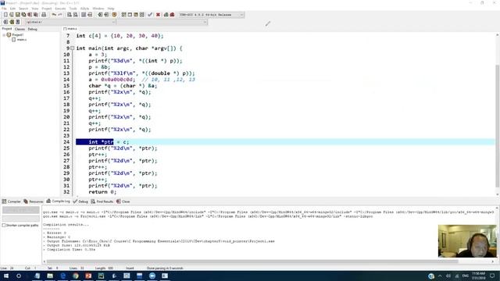500x281 pixels.
Task: Click the Close file toolbar icon
Action: point(30,15)
